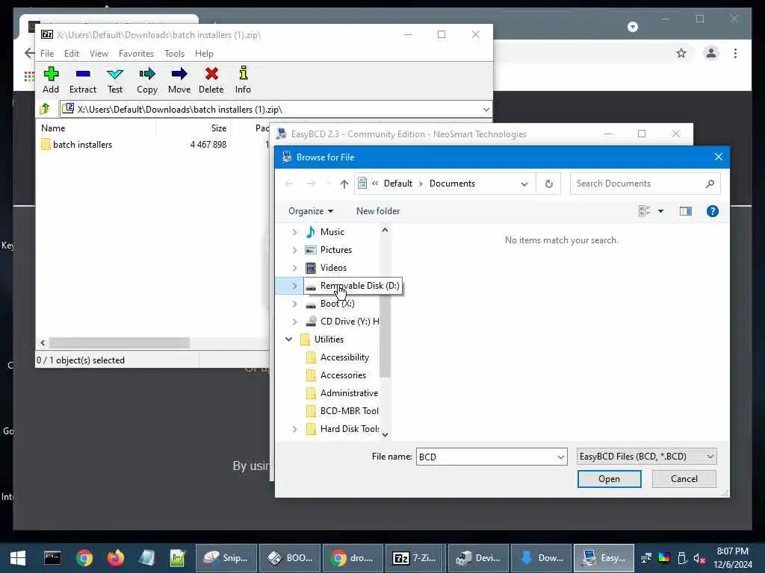Expand the Videos tree node
Screen dimensions: 765x573
coord(294,268)
